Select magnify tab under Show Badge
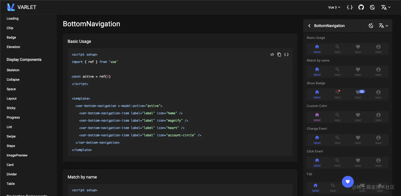This screenshot has height=196, width=401. click(x=337, y=94)
